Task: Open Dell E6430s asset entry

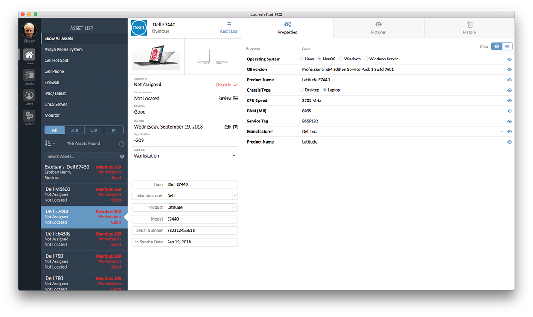Action: point(84,239)
